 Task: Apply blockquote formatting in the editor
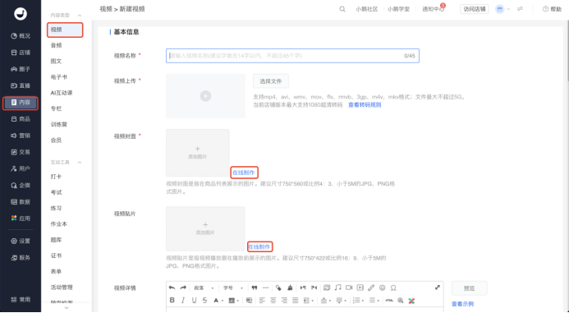click(x=255, y=288)
